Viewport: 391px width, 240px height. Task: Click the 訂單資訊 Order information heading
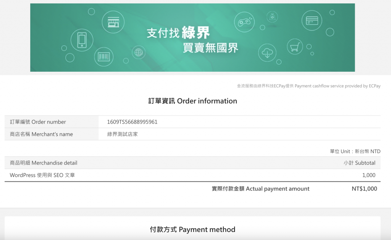[x=192, y=101]
